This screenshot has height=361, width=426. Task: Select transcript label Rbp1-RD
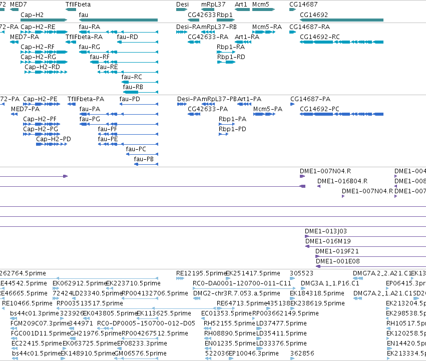tap(231, 57)
